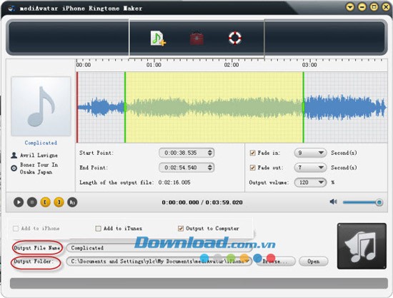
Task: Start ringtone conversion with large music button
Action: point(362,246)
